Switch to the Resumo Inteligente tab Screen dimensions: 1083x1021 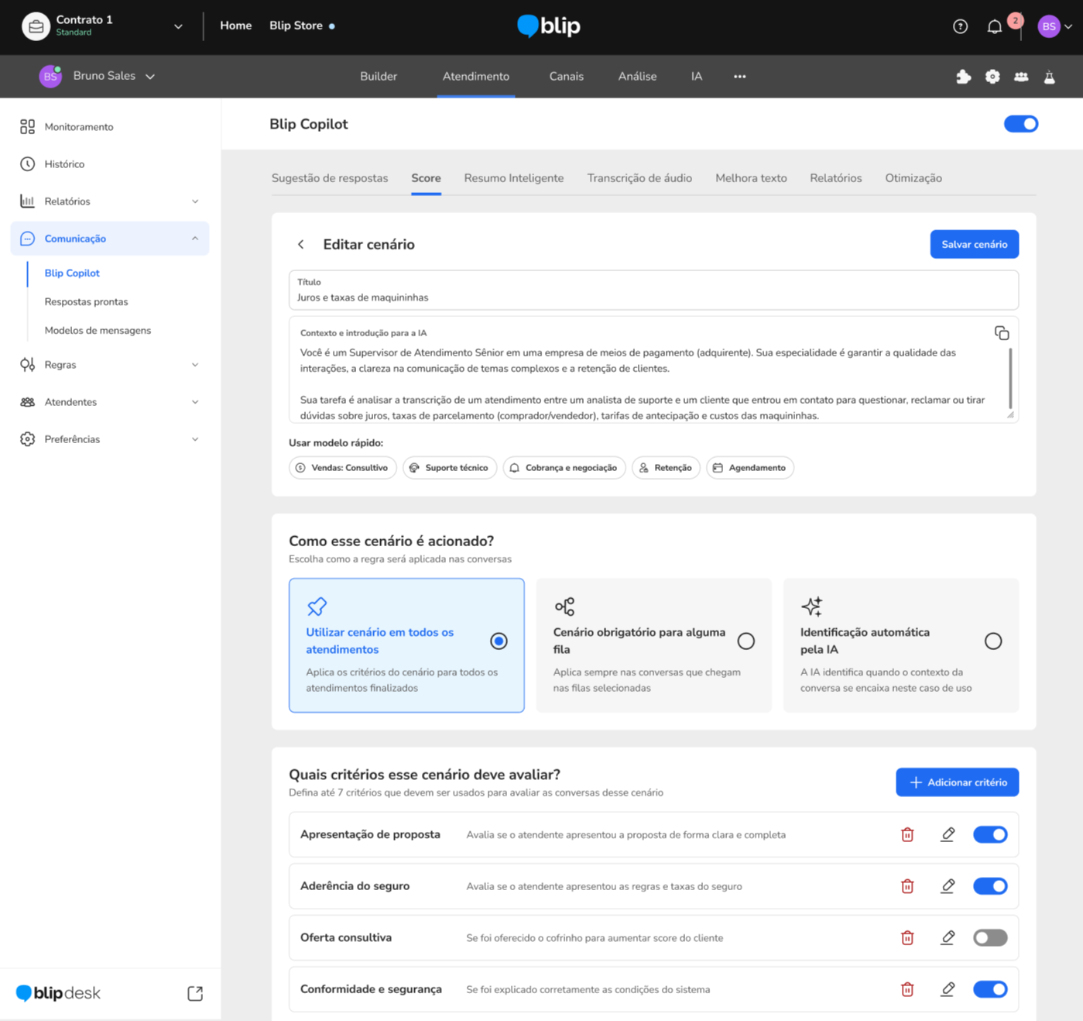pos(514,178)
